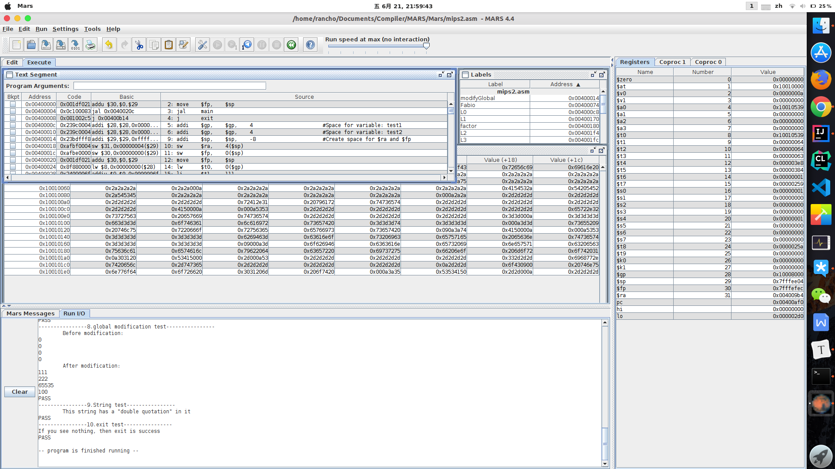
Task: Sort labels by the Address column header
Action: click(x=564, y=84)
